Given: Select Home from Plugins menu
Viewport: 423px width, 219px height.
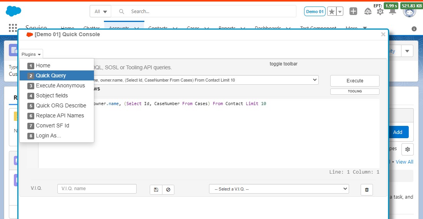Looking at the screenshot, I should (x=57, y=65).
